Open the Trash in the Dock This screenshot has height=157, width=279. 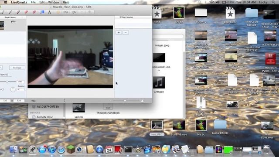(266, 149)
